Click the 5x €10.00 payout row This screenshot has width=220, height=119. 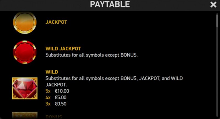(x=57, y=91)
